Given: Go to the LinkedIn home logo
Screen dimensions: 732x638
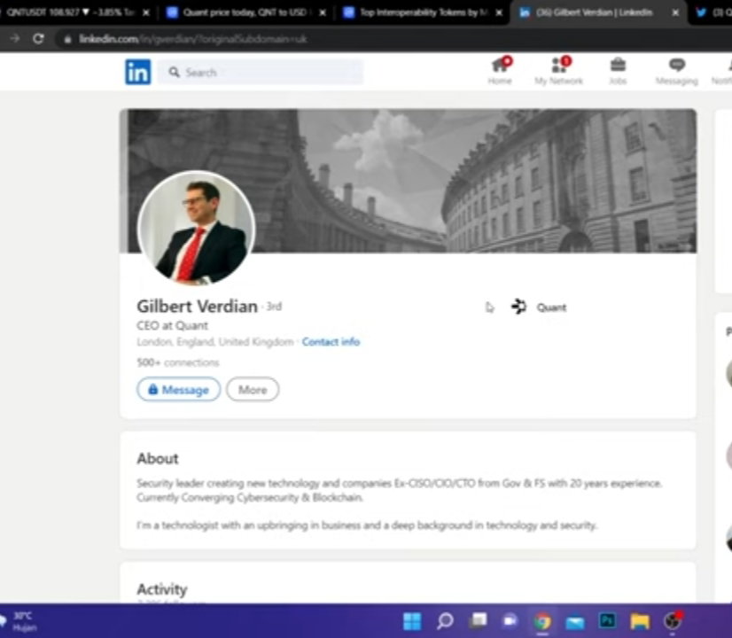Looking at the screenshot, I should [x=137, y=73].
